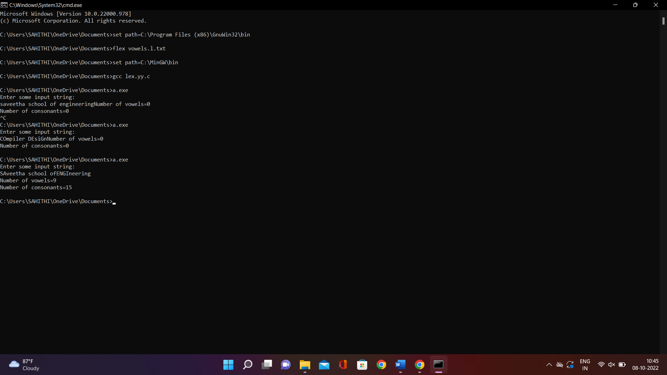667x375 pixels.
Task: Open Microsoft Store from the taskbar
Action: pyautogui.click(x=362, y=365)
